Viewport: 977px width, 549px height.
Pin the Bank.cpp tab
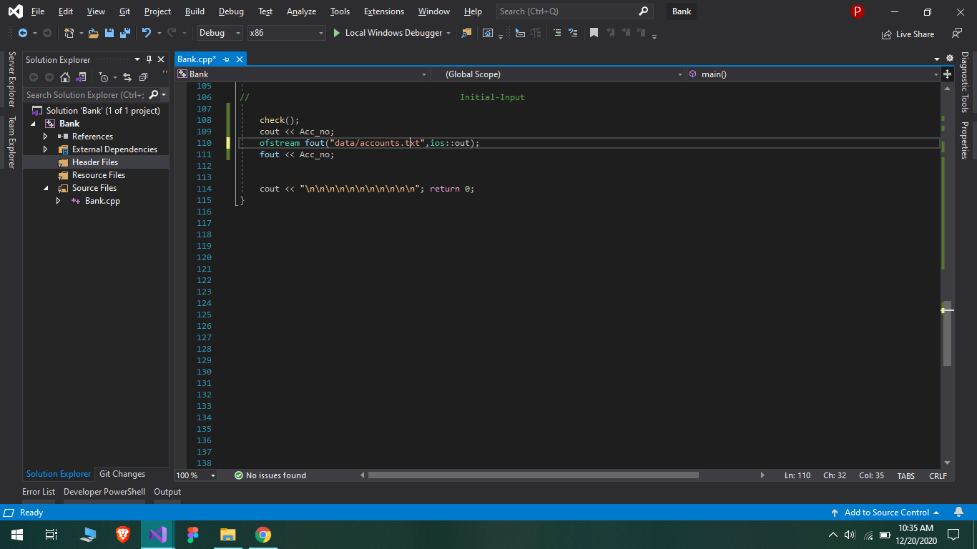pyautogui.click(x=226, y=59)
